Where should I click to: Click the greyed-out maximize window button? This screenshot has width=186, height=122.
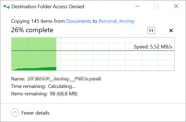point(157,6)
